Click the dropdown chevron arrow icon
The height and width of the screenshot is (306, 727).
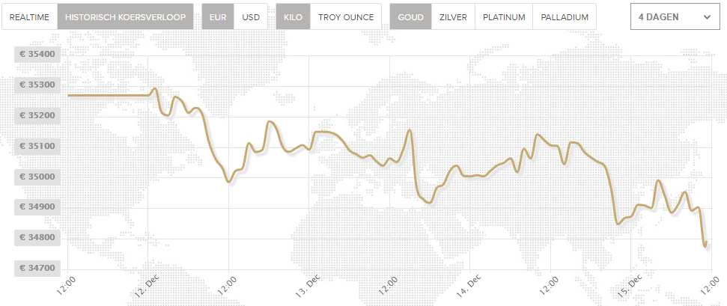(x=707, y=17)
